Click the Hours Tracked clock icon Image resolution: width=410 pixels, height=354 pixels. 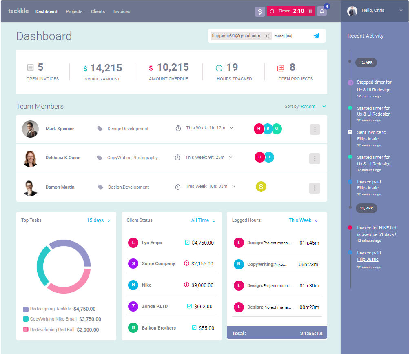[219, 68]
